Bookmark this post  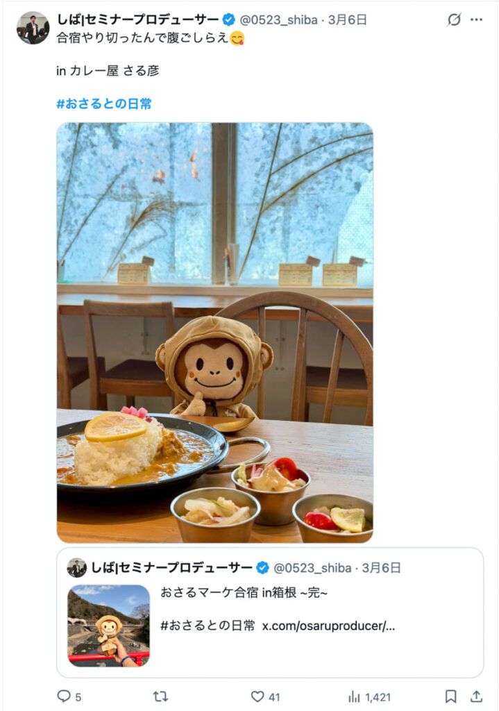point(450,696)
